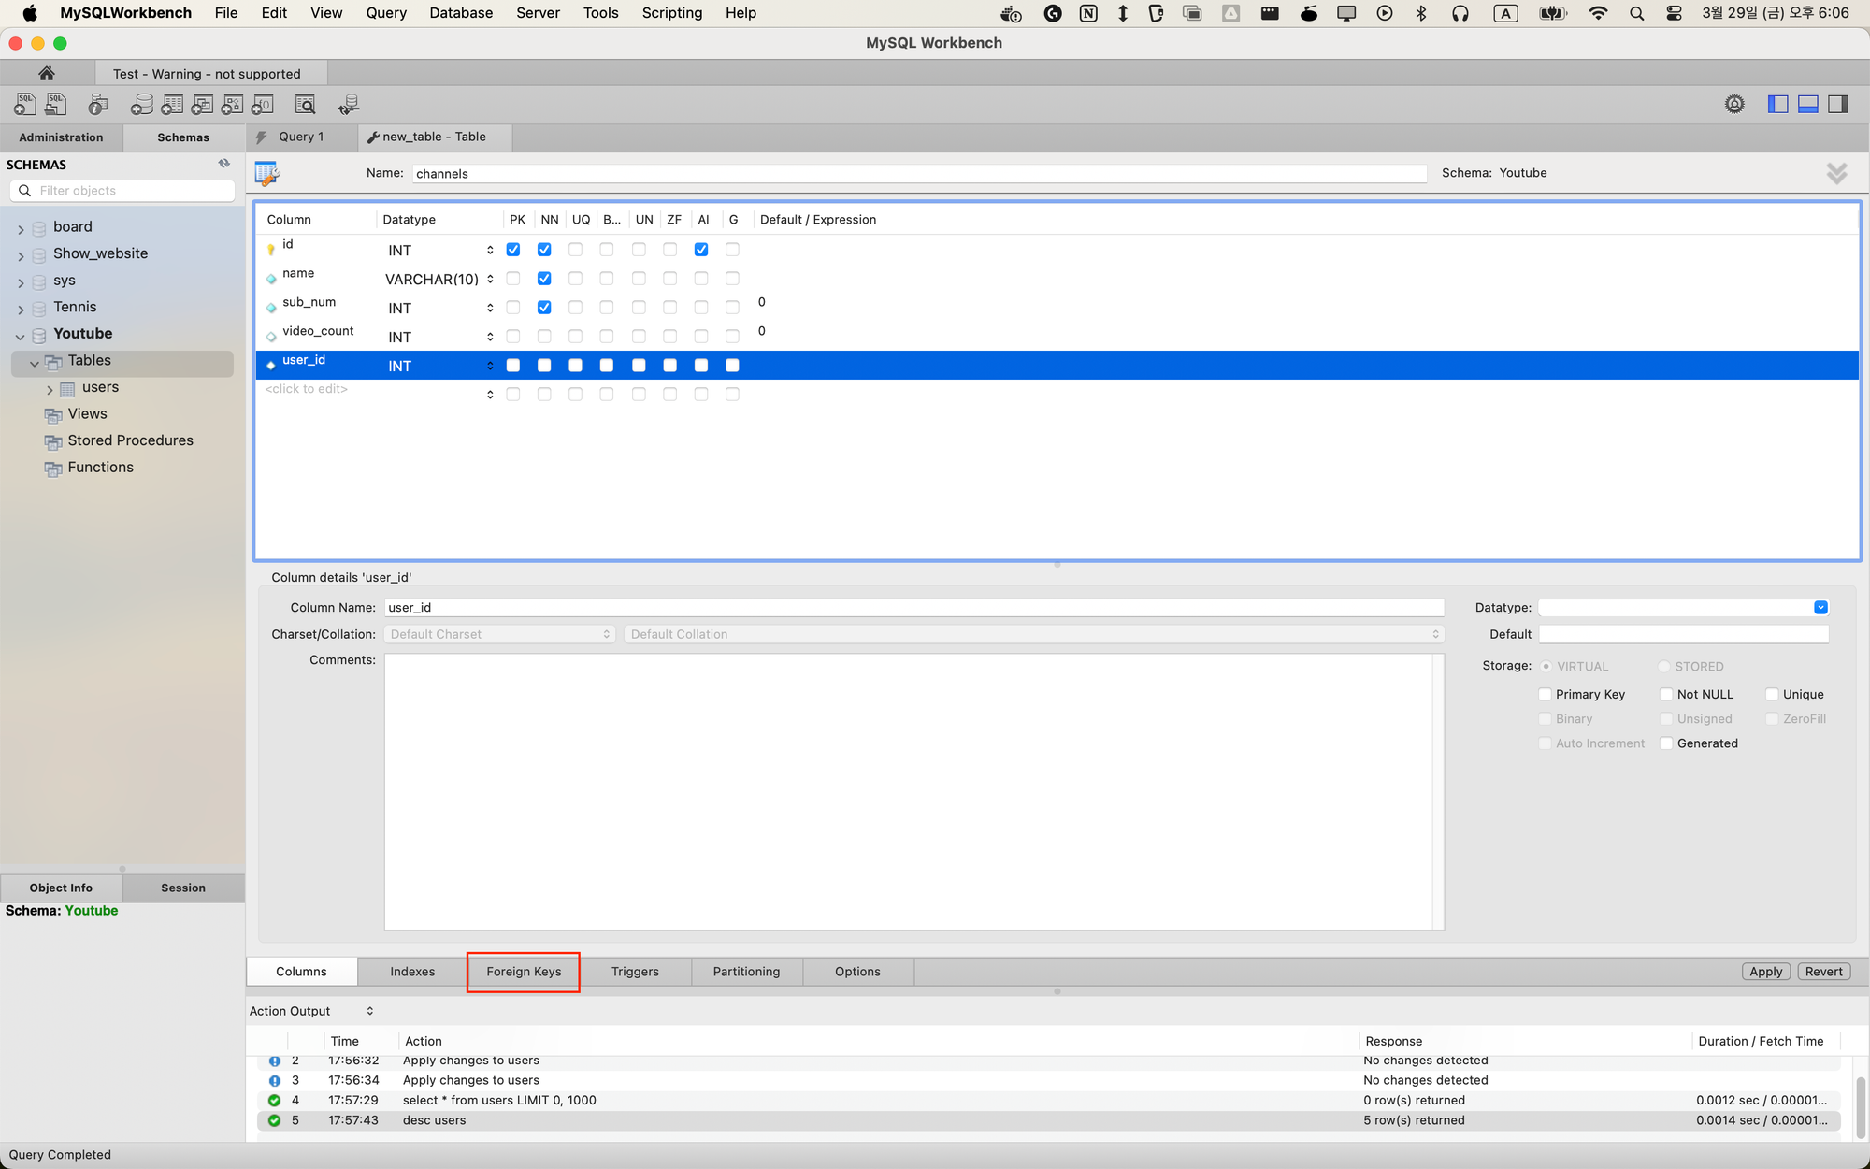
Task: Click the create new function icon
Action: pyautogui.click(x=263, y=104)
